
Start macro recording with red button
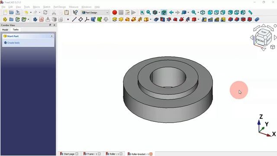coord(114,13)
